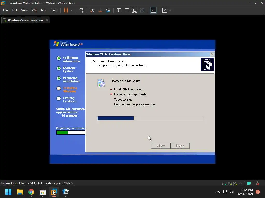Click the CD/DVD drive status icon
265x198 pixels.
click(230, 183)
